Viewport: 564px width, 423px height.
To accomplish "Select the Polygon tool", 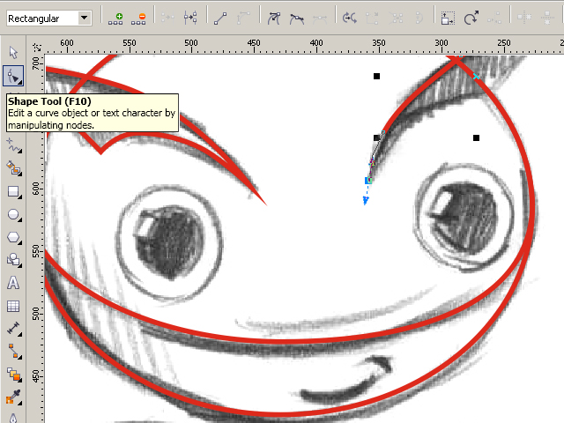I will tap(13, 237).
